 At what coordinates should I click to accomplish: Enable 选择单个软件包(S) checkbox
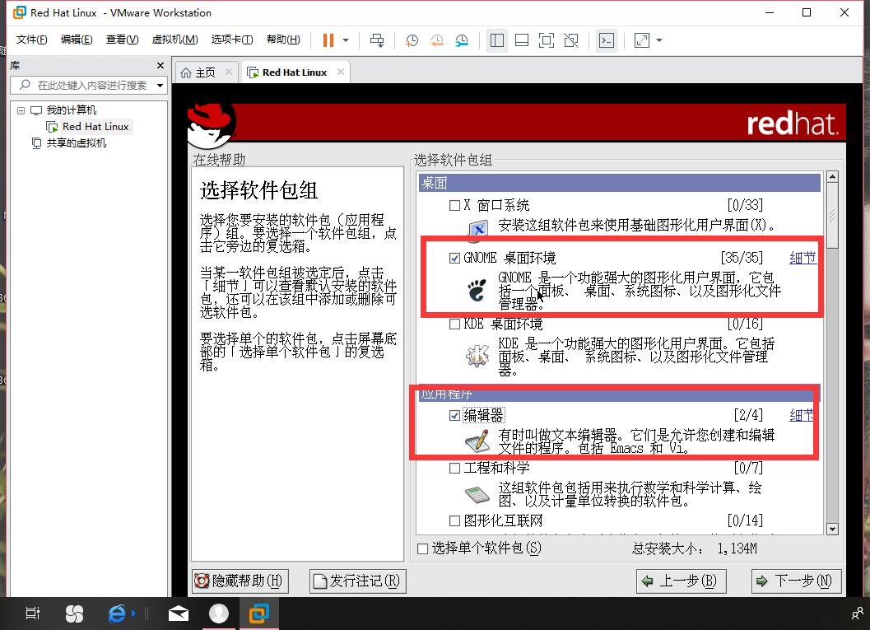pos(423,549)
